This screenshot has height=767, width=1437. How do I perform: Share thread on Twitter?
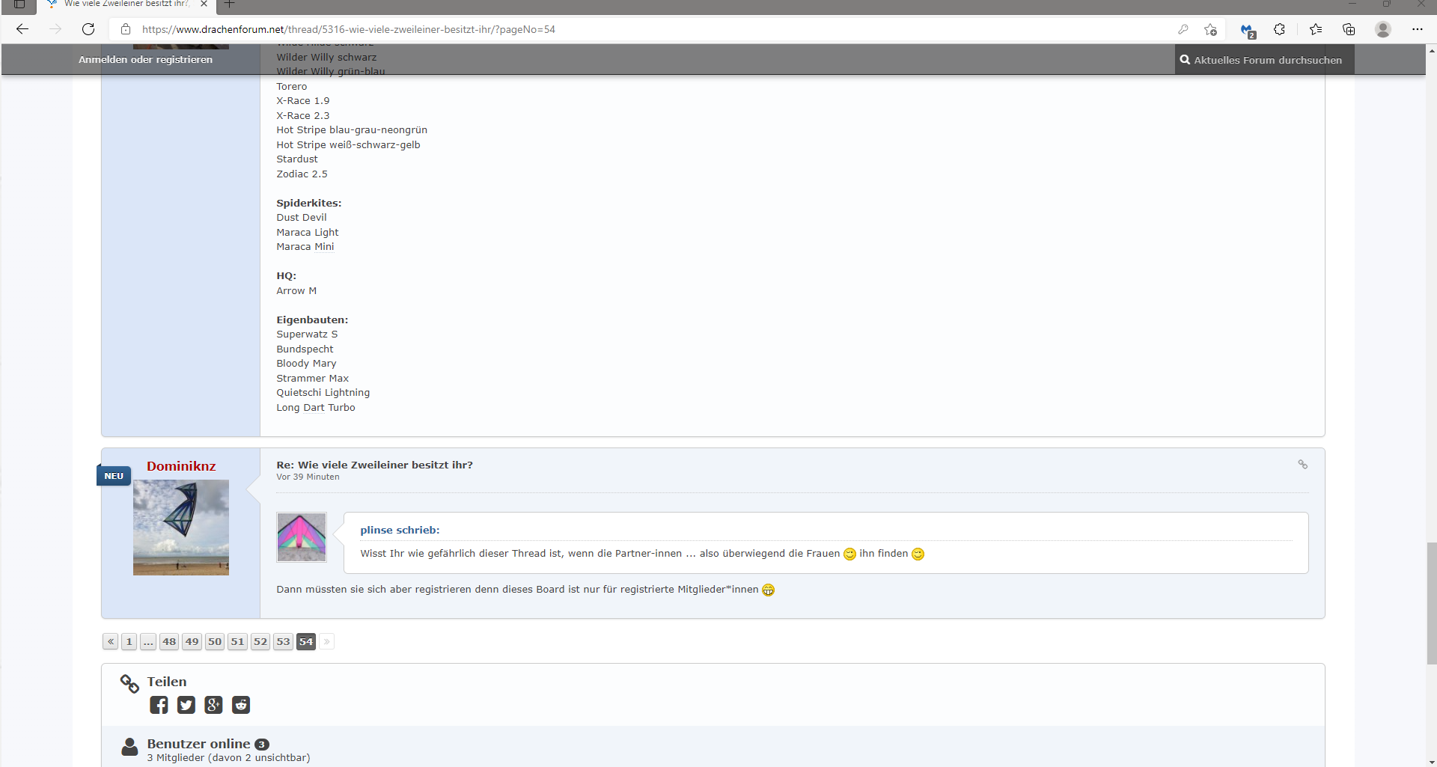click(186, 705)
